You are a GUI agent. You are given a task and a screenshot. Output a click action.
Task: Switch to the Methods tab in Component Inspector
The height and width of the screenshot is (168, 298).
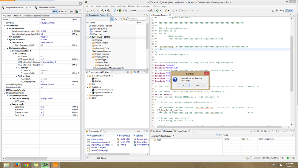(x=18, y=16)
